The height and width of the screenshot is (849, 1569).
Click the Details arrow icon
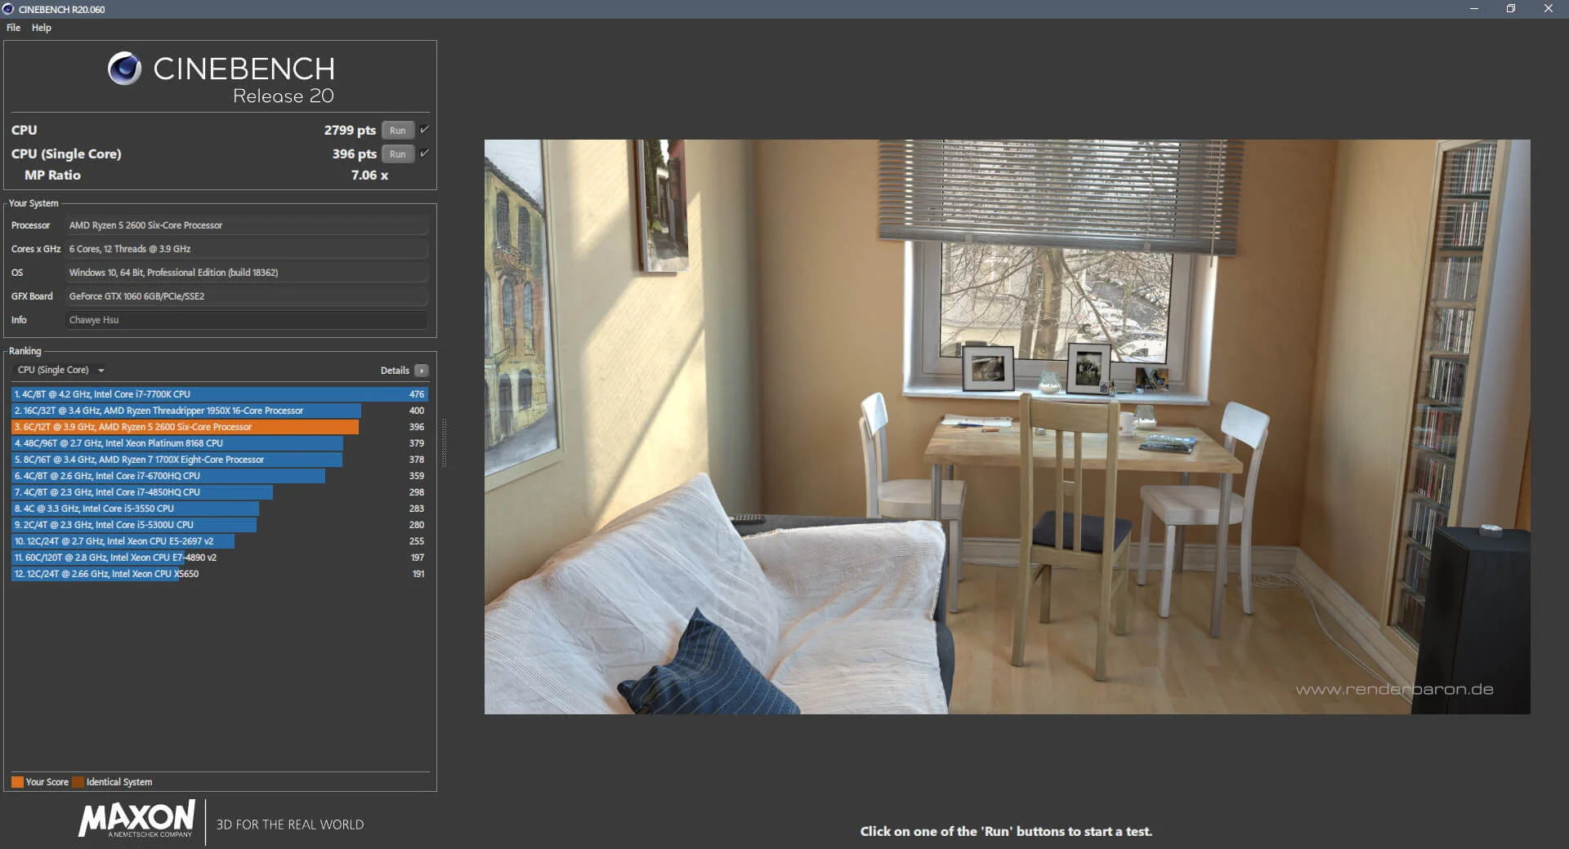(421, 370)
